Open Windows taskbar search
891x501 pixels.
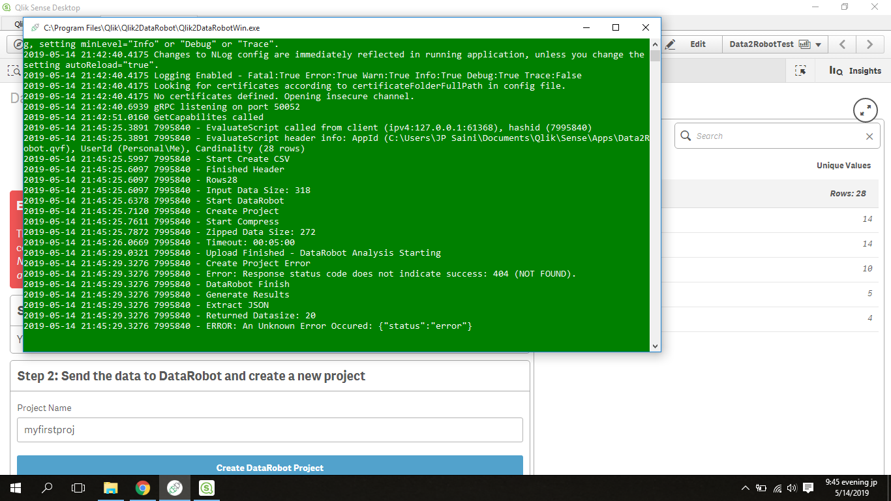pos(47,488)
